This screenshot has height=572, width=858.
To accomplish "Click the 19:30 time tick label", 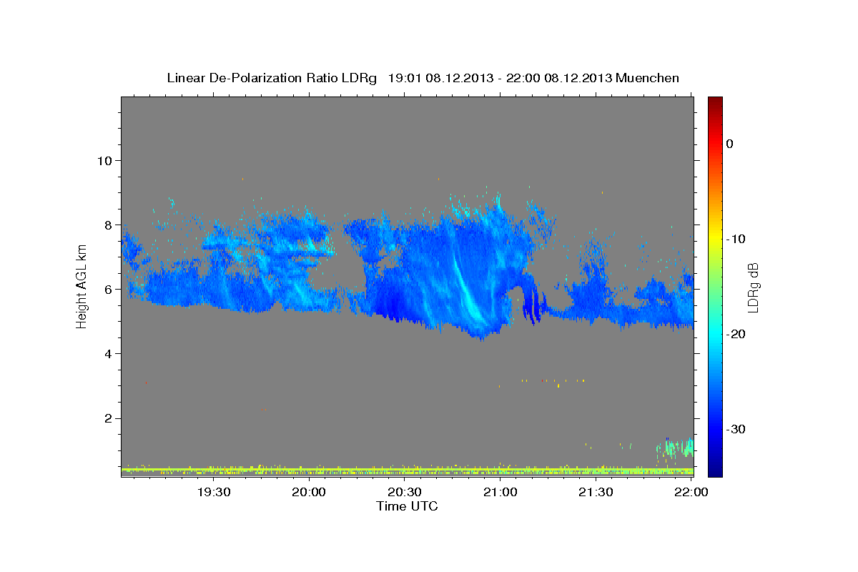I will [214, 492].
